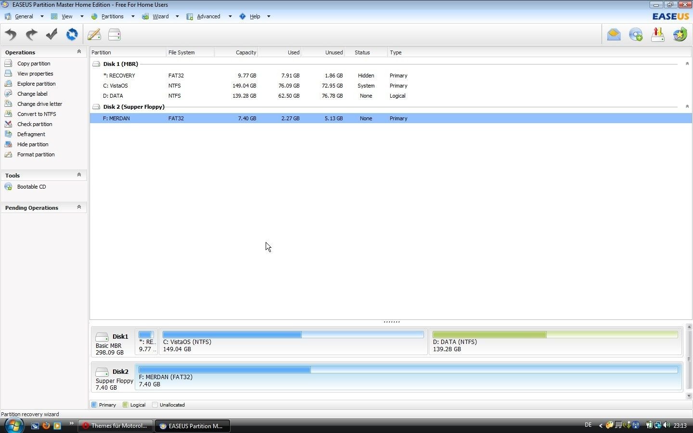Apply pending changes with checkmark icon
Image resolution: width=693 pixels, height=433 pixels.
coord(51,35)
